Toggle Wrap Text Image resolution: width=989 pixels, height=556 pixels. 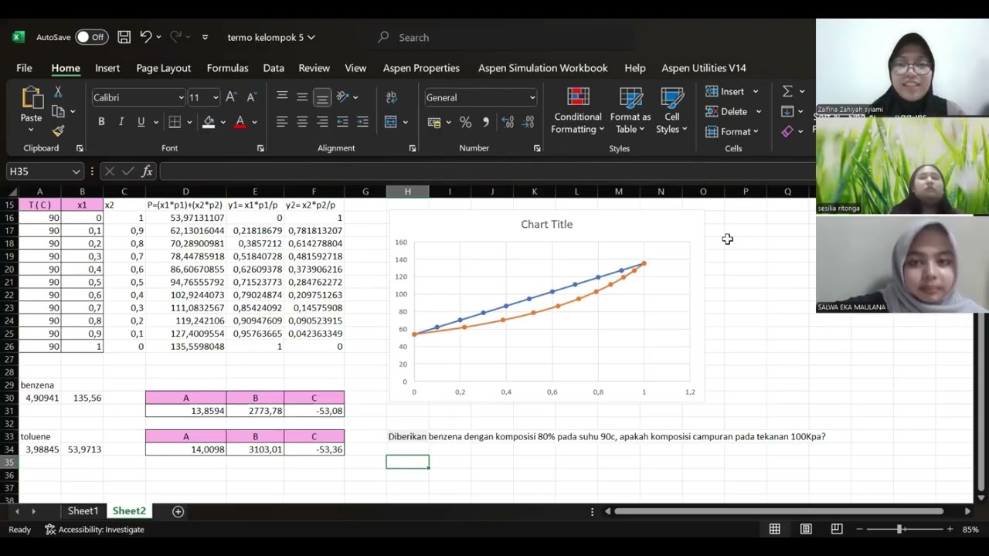pos(392,97)
